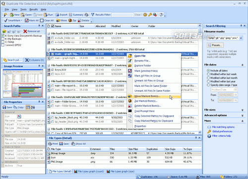This screenshot has height=179, width=248.
Task: Select Include all dates radio button
Action: [208, 70]
